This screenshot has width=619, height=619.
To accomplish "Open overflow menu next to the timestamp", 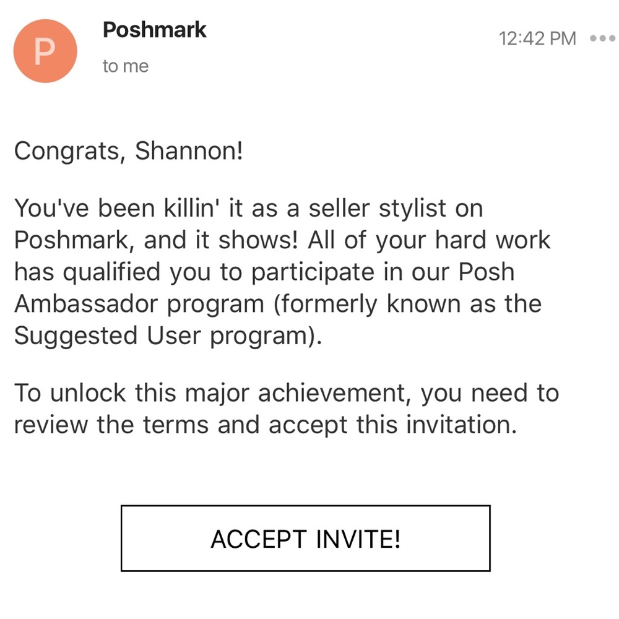I will click(x=603, y=38).
